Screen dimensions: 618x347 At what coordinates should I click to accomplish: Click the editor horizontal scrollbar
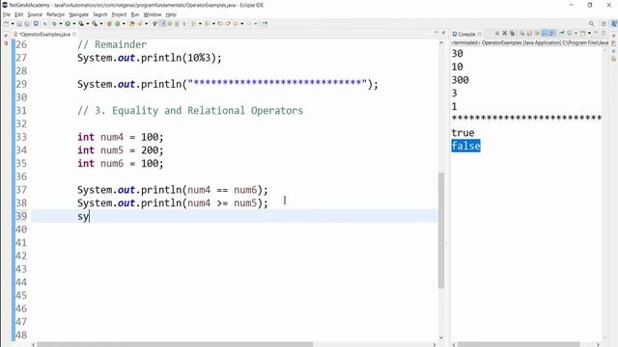pos(176,344)
